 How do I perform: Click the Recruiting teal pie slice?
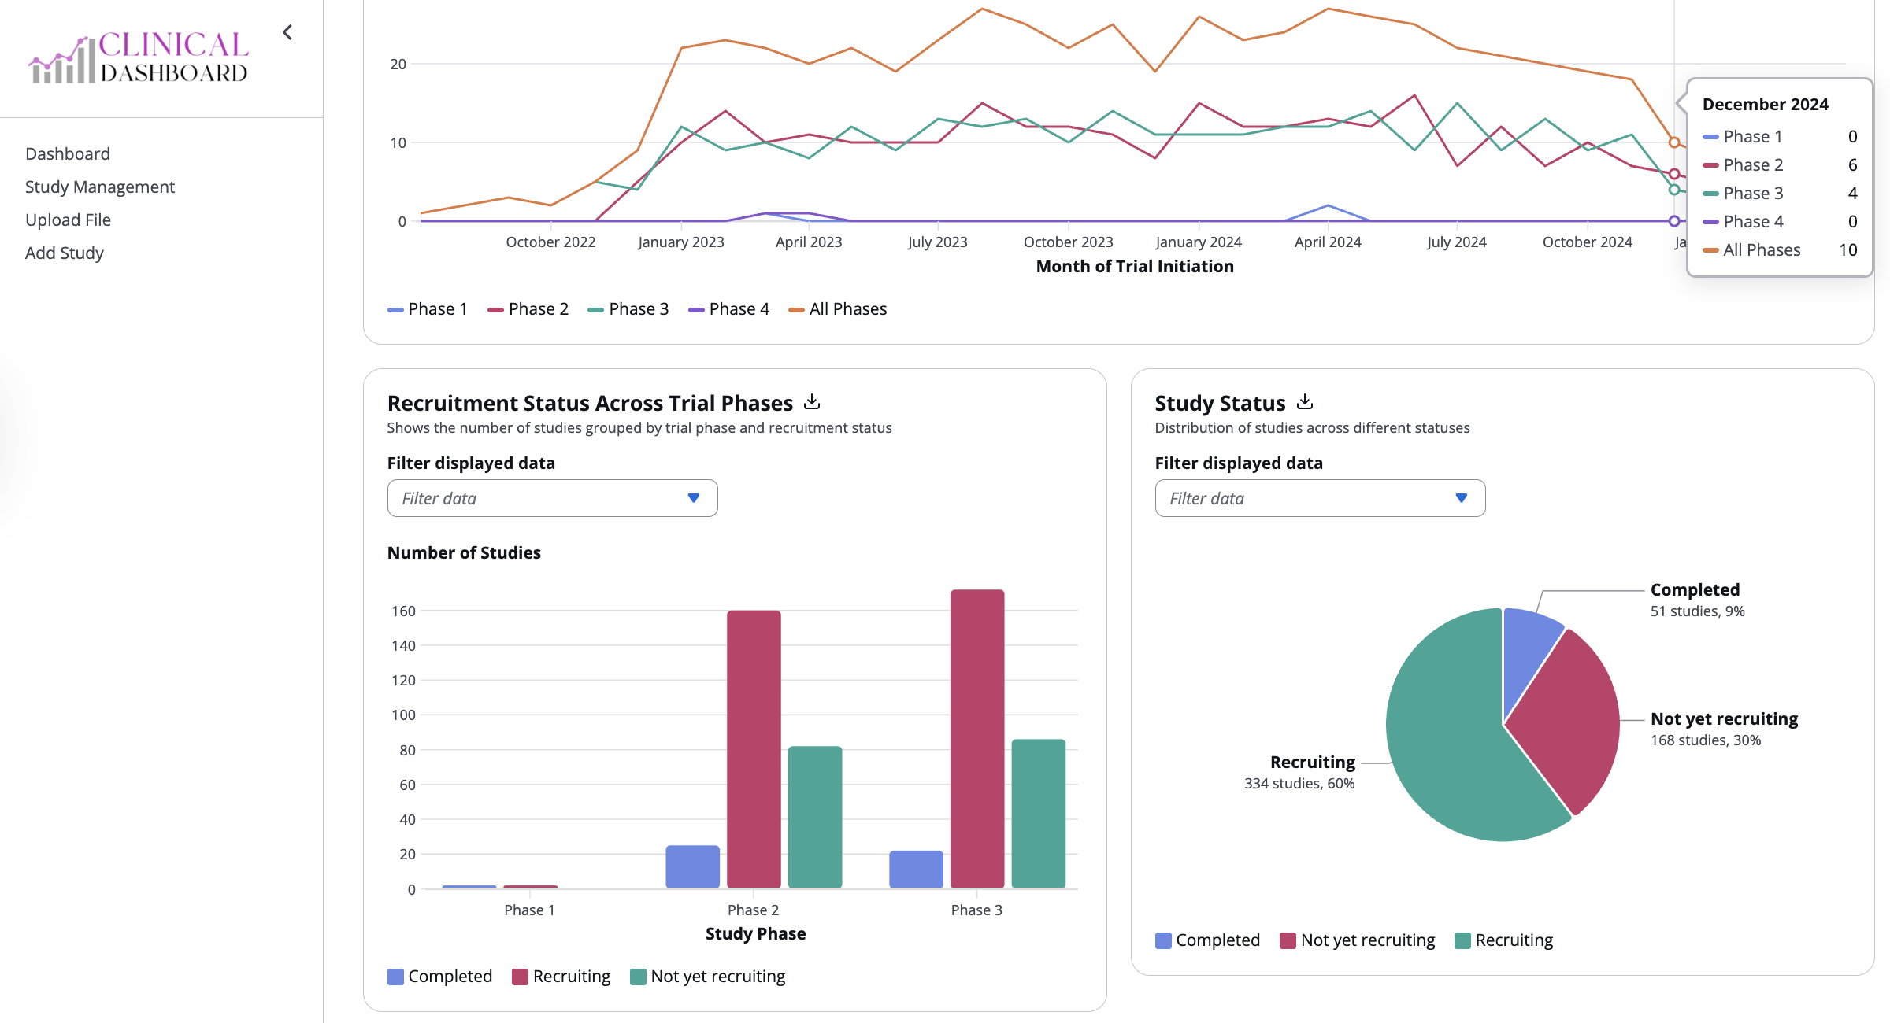(1449, 740)
